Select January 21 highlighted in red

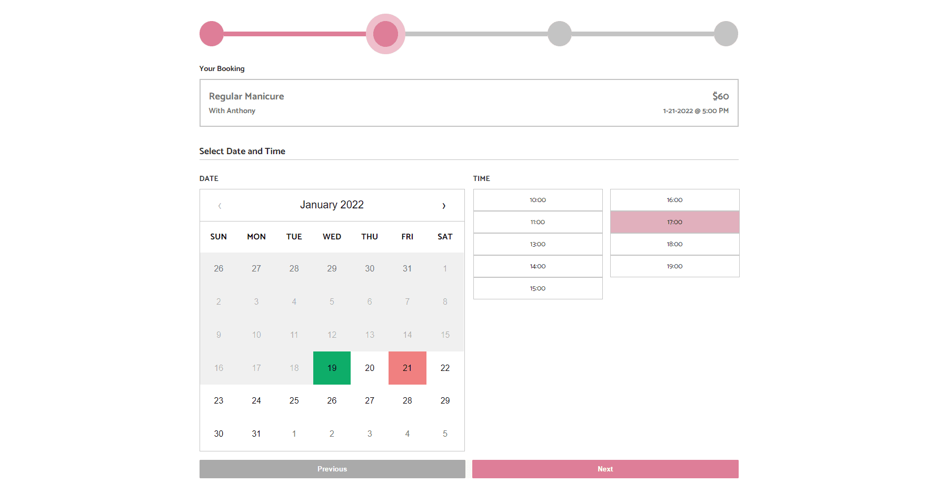click(408, 368)
